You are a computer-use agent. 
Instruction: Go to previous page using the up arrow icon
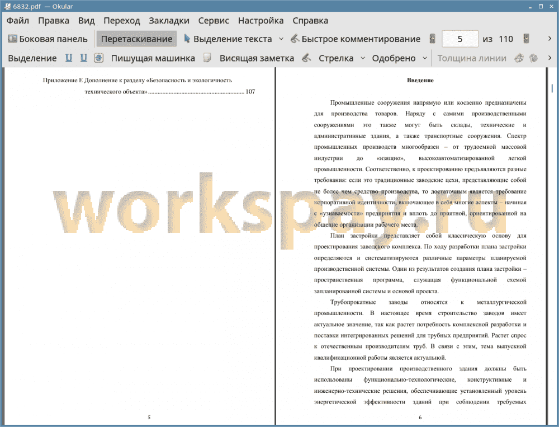(433, 39)
